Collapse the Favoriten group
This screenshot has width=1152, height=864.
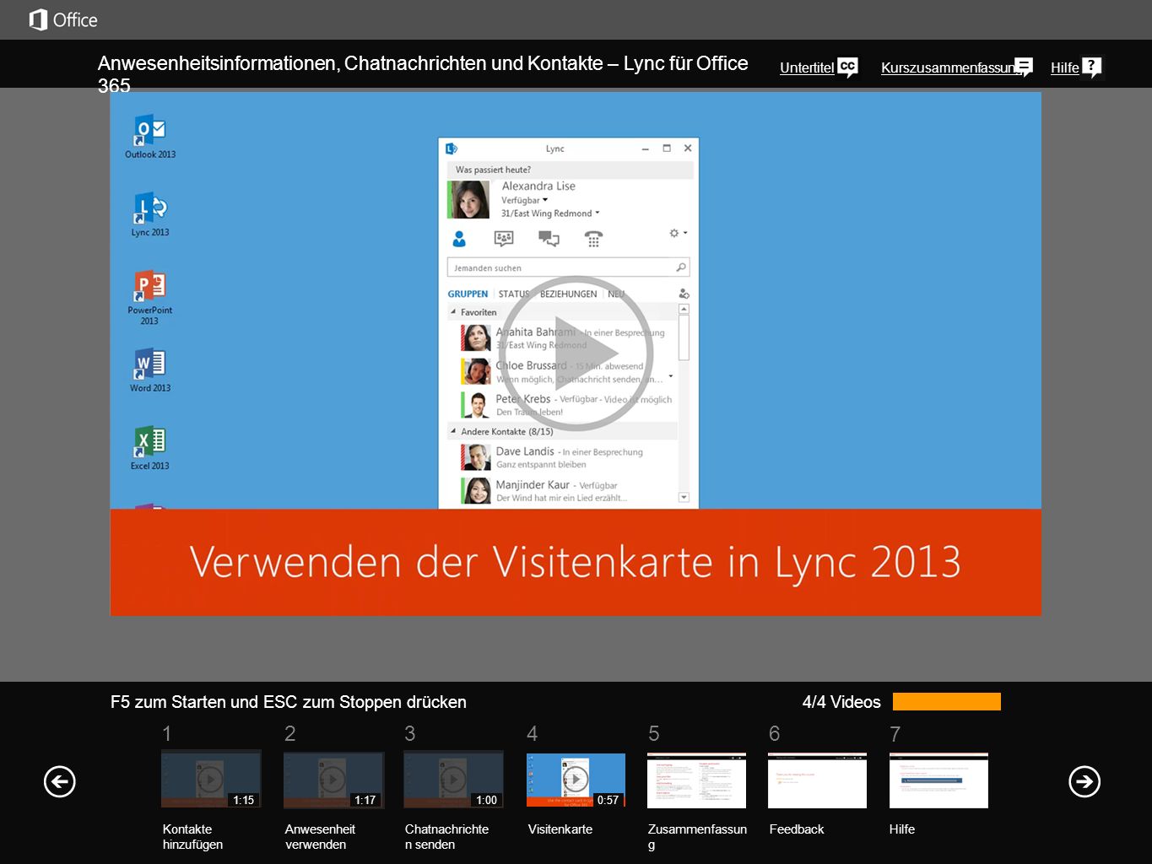point(453,312)
